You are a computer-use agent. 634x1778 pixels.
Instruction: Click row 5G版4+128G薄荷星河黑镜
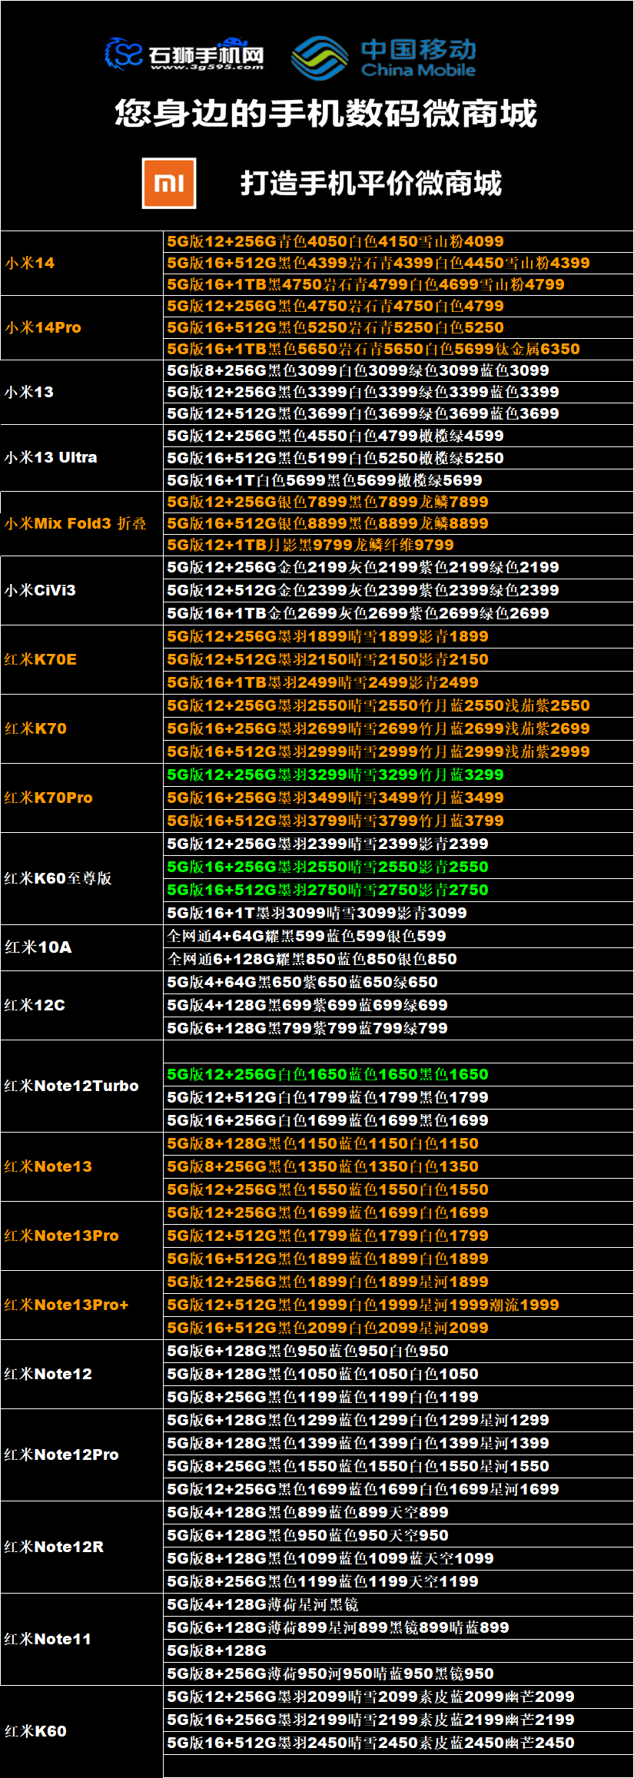[398, 1604]
